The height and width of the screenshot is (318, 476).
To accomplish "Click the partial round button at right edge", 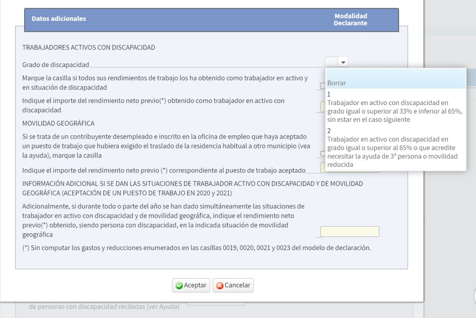I will (x=474, y=295).
